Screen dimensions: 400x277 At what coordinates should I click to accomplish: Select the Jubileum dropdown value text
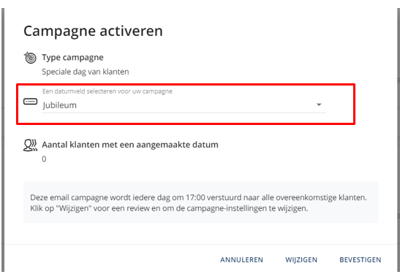(x=60, y=105)
